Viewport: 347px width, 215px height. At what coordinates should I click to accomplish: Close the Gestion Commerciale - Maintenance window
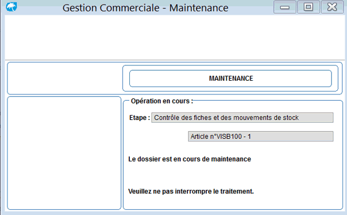(332, 7)
